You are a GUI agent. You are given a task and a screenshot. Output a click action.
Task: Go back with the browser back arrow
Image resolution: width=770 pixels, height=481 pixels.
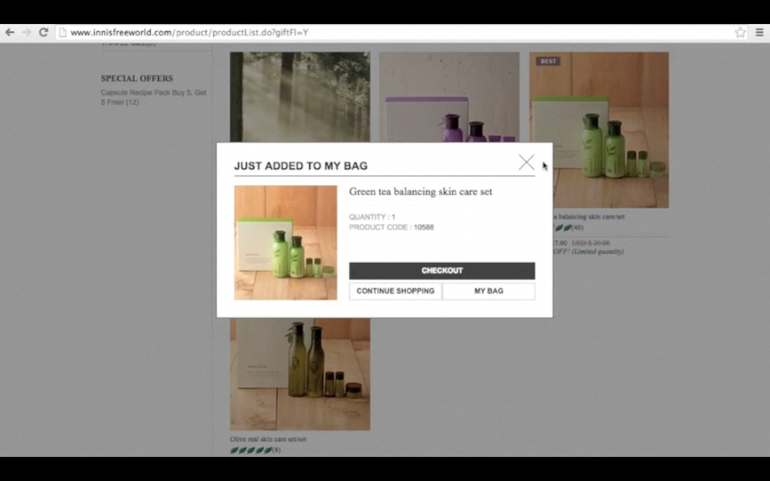pos(10,32)
